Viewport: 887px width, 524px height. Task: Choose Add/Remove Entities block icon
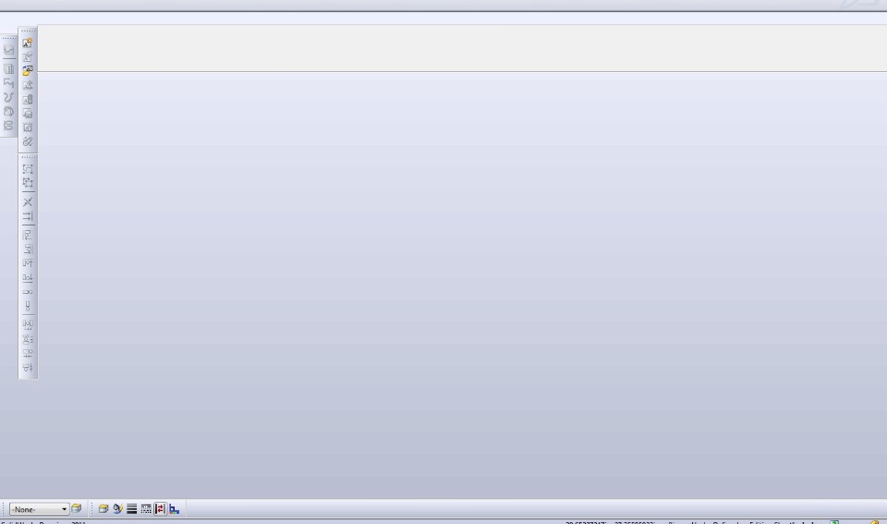27,85
